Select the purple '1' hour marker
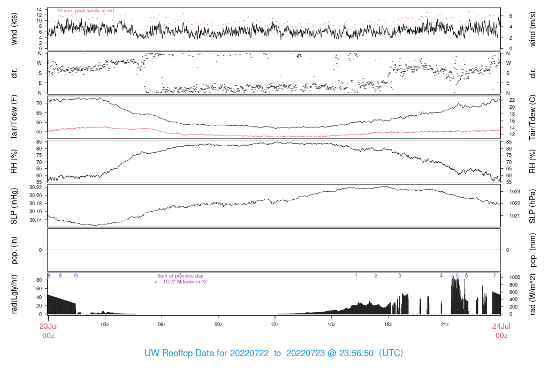The height and width of the screenshot is (375, 548). [356, 276]
